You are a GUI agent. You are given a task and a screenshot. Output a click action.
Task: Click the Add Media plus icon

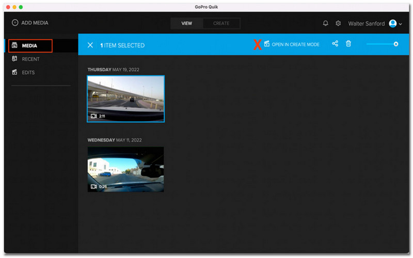[x=15, y=23]
